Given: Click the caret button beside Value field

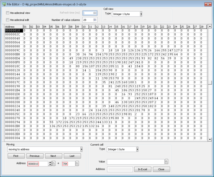Looking at the screenshot, I should click(x=166, y=161).
